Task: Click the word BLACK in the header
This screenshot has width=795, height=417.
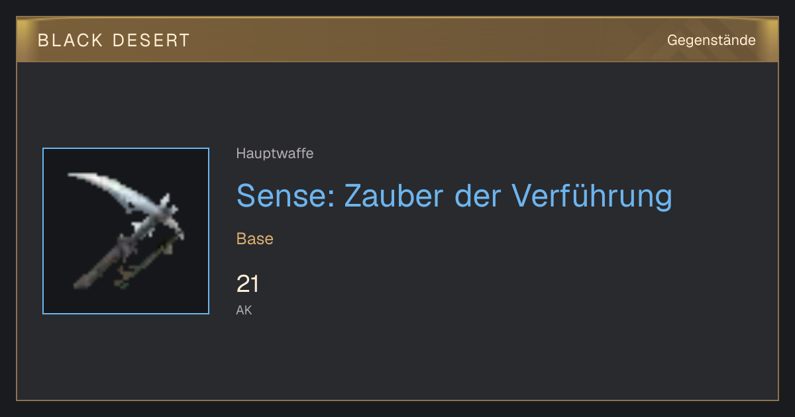Action: (71, 40)
